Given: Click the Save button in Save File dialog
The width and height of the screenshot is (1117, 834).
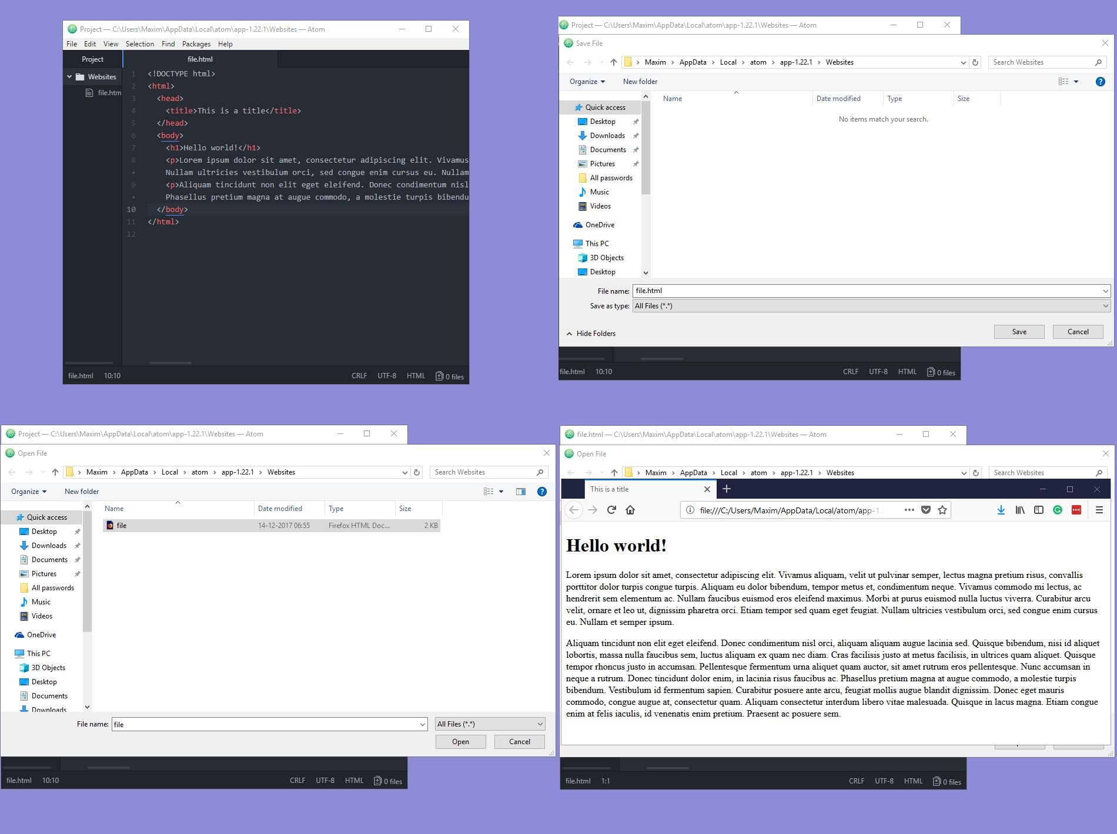Looking at the screenshot, I should [1019, 332].
